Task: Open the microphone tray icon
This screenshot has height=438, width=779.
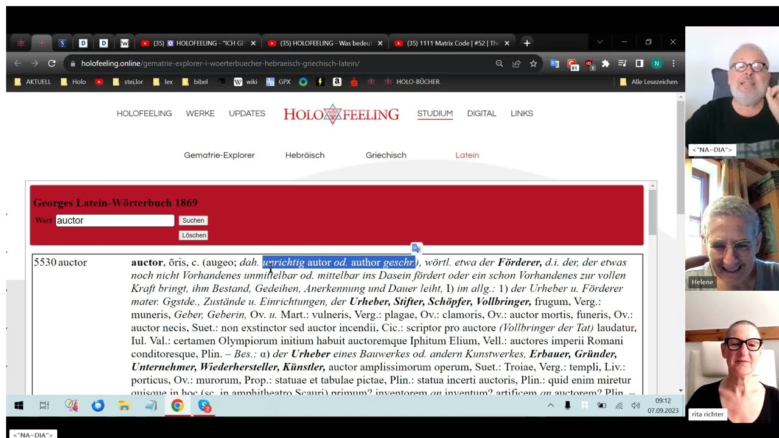Action: (568, 406)
